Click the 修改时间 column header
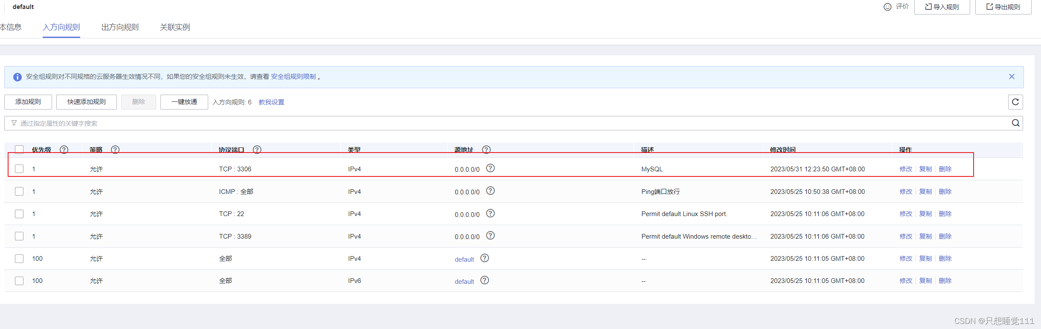This screenshot has width=1041, height=329. point(783,150)
